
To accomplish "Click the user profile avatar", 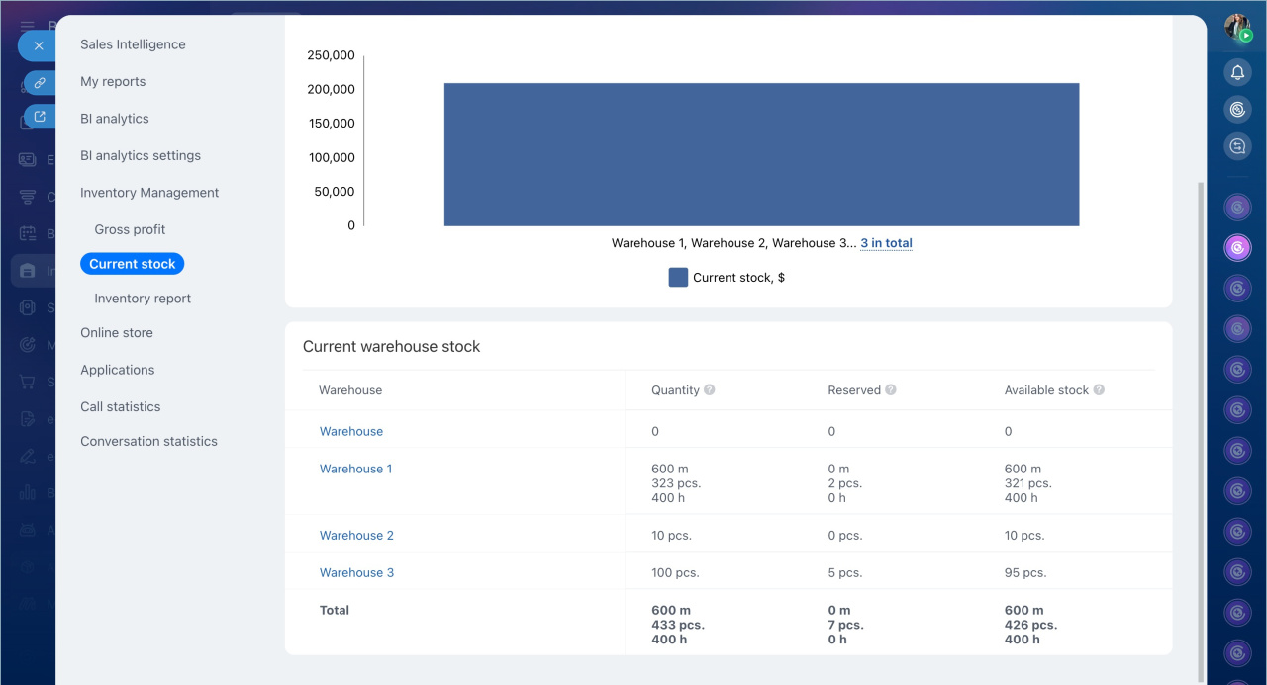I will 1237,27.
